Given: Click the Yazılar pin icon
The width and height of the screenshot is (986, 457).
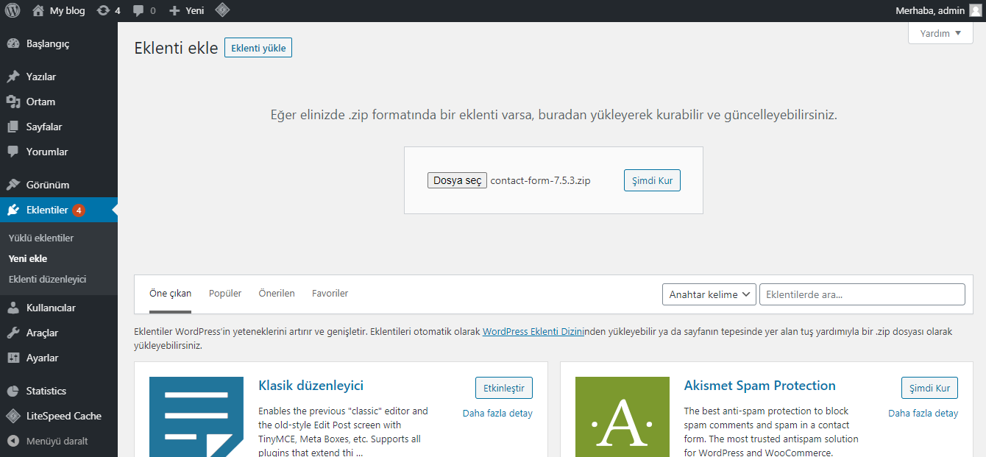Looking at the screenshot, I should click(x=13, y=77).
